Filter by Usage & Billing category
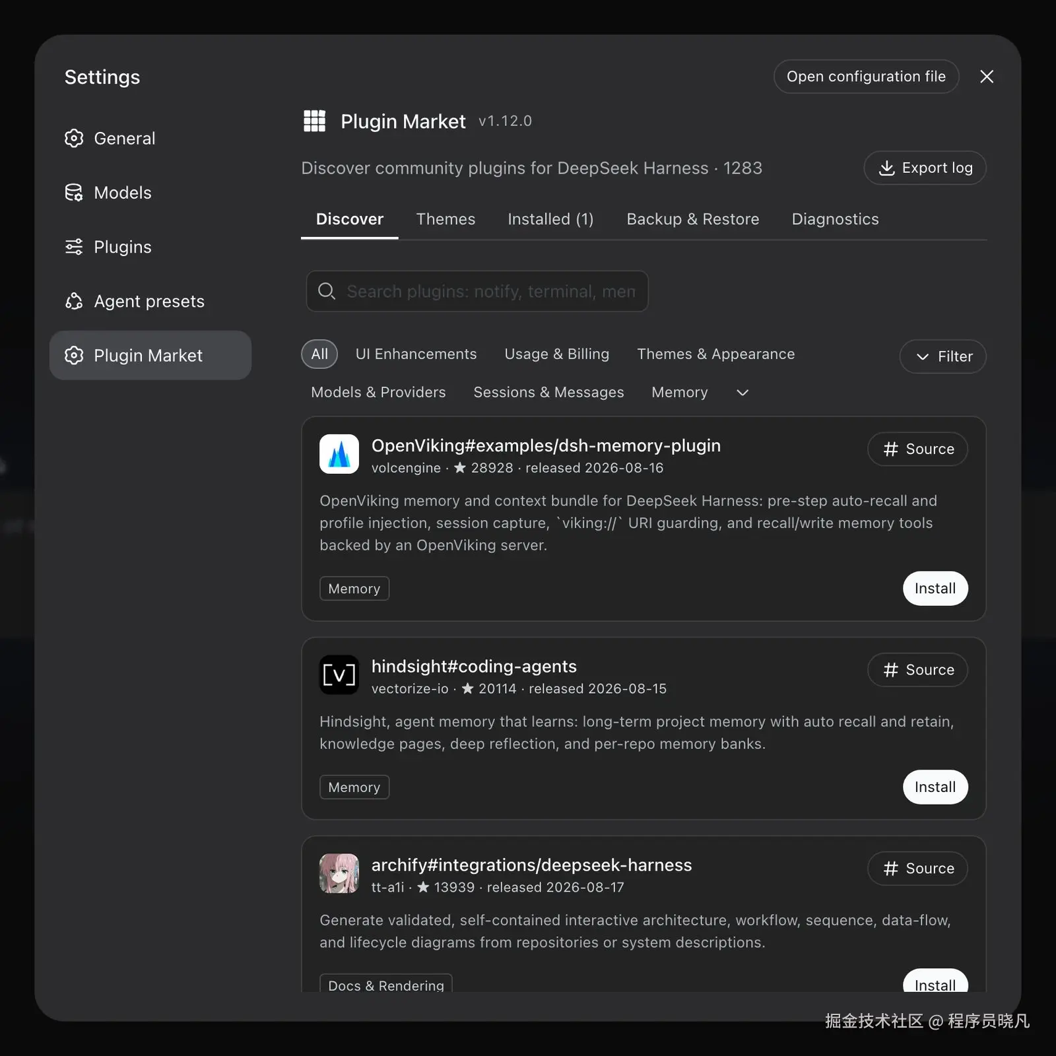 click(x=557, y=354)
